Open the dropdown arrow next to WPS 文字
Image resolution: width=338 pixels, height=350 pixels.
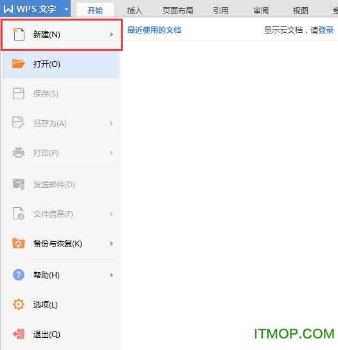coord(66,10)
